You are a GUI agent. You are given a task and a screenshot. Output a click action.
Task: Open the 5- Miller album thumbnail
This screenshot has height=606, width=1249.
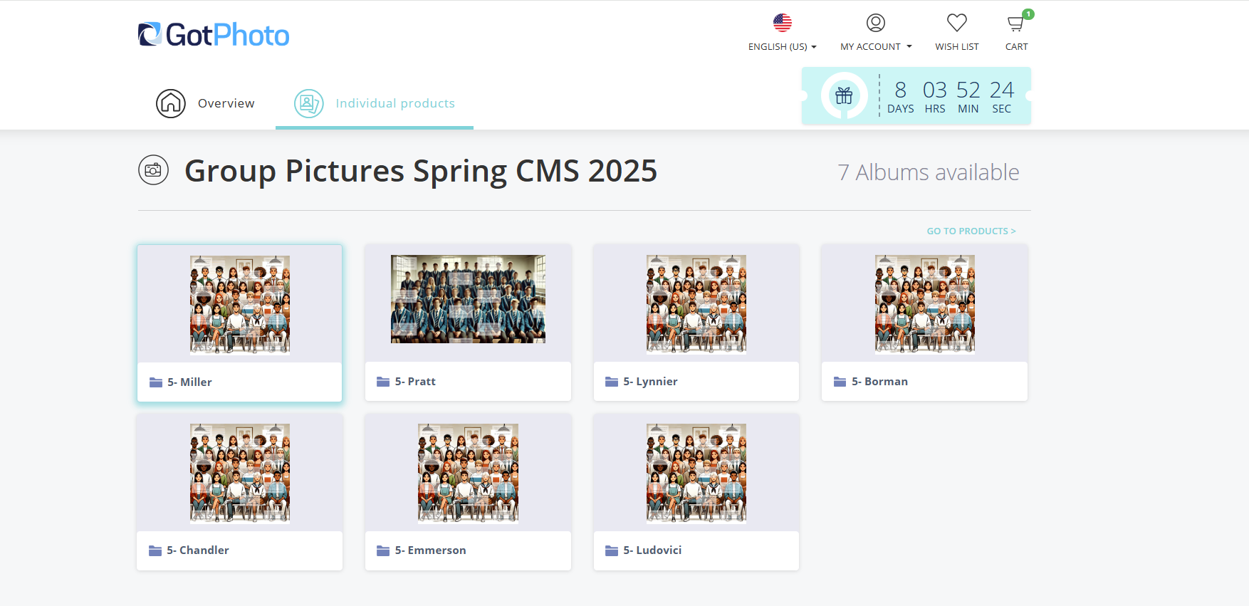[240, 304]
